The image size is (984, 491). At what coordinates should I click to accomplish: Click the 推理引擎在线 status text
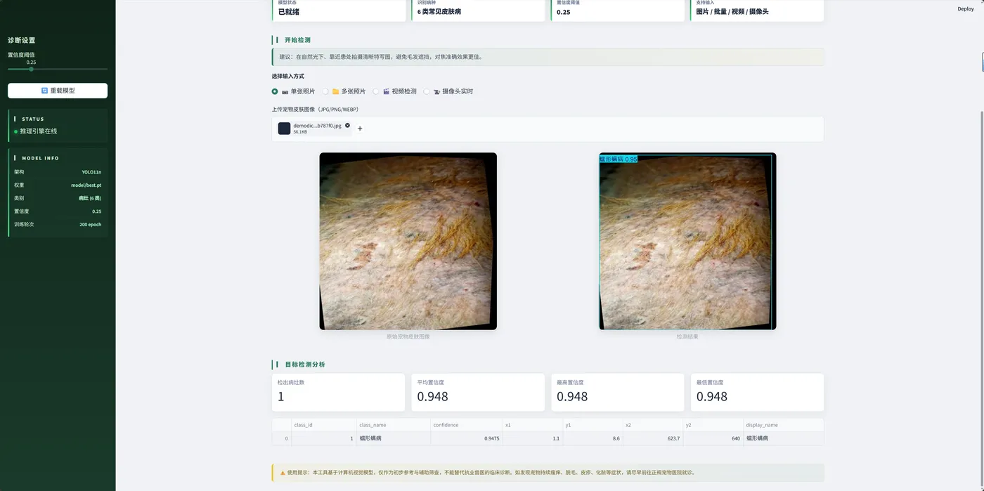pos(39,131)
